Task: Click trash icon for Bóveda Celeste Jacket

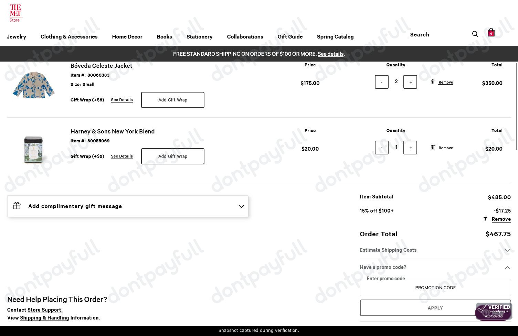Action: 433,82
